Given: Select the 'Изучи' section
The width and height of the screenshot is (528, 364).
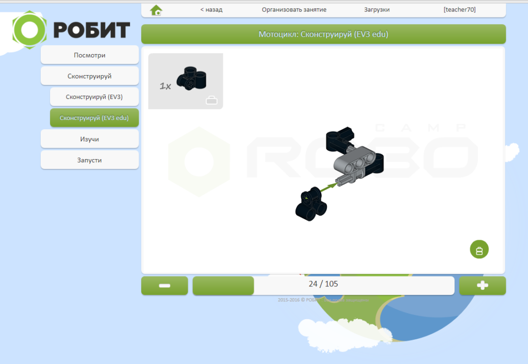Looking at the screenshot, I should coord(90,139).
